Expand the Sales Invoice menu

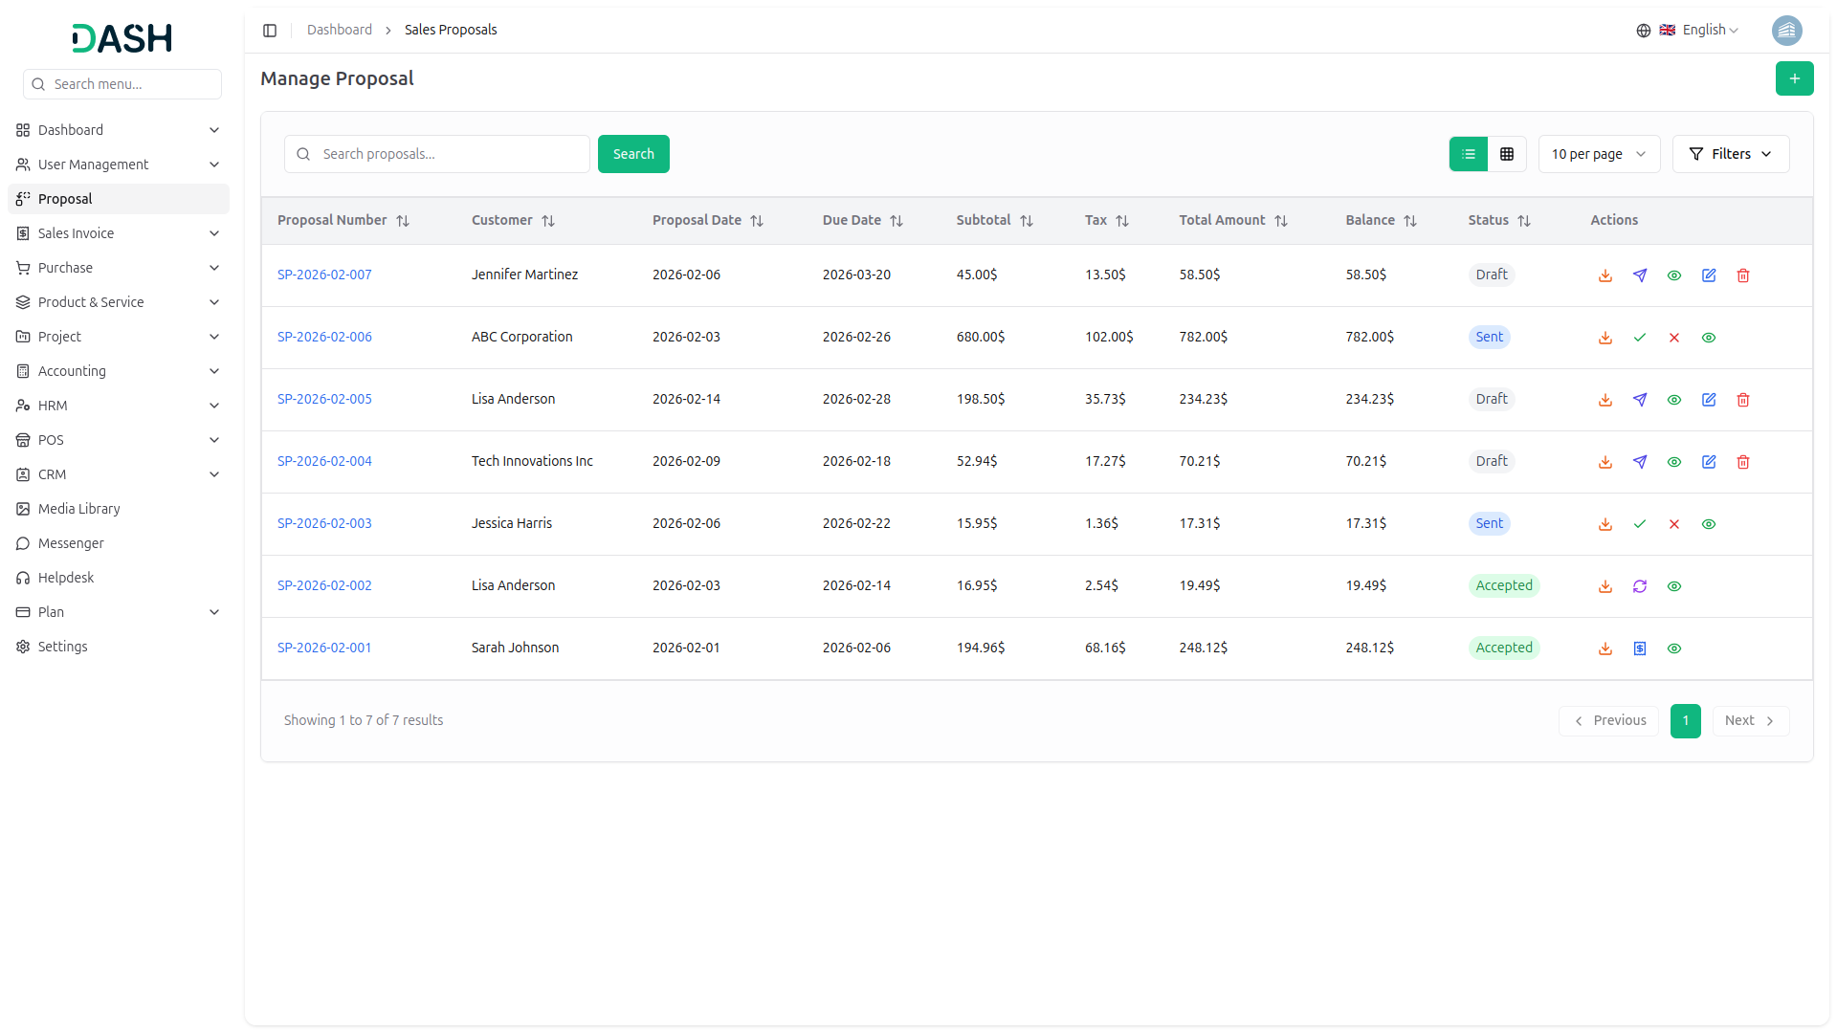pyautogui.click(x=119, y=233)
